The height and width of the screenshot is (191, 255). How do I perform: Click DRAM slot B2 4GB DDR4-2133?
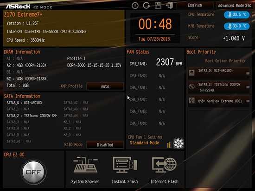pyautogui.click(x=26, y=79)
